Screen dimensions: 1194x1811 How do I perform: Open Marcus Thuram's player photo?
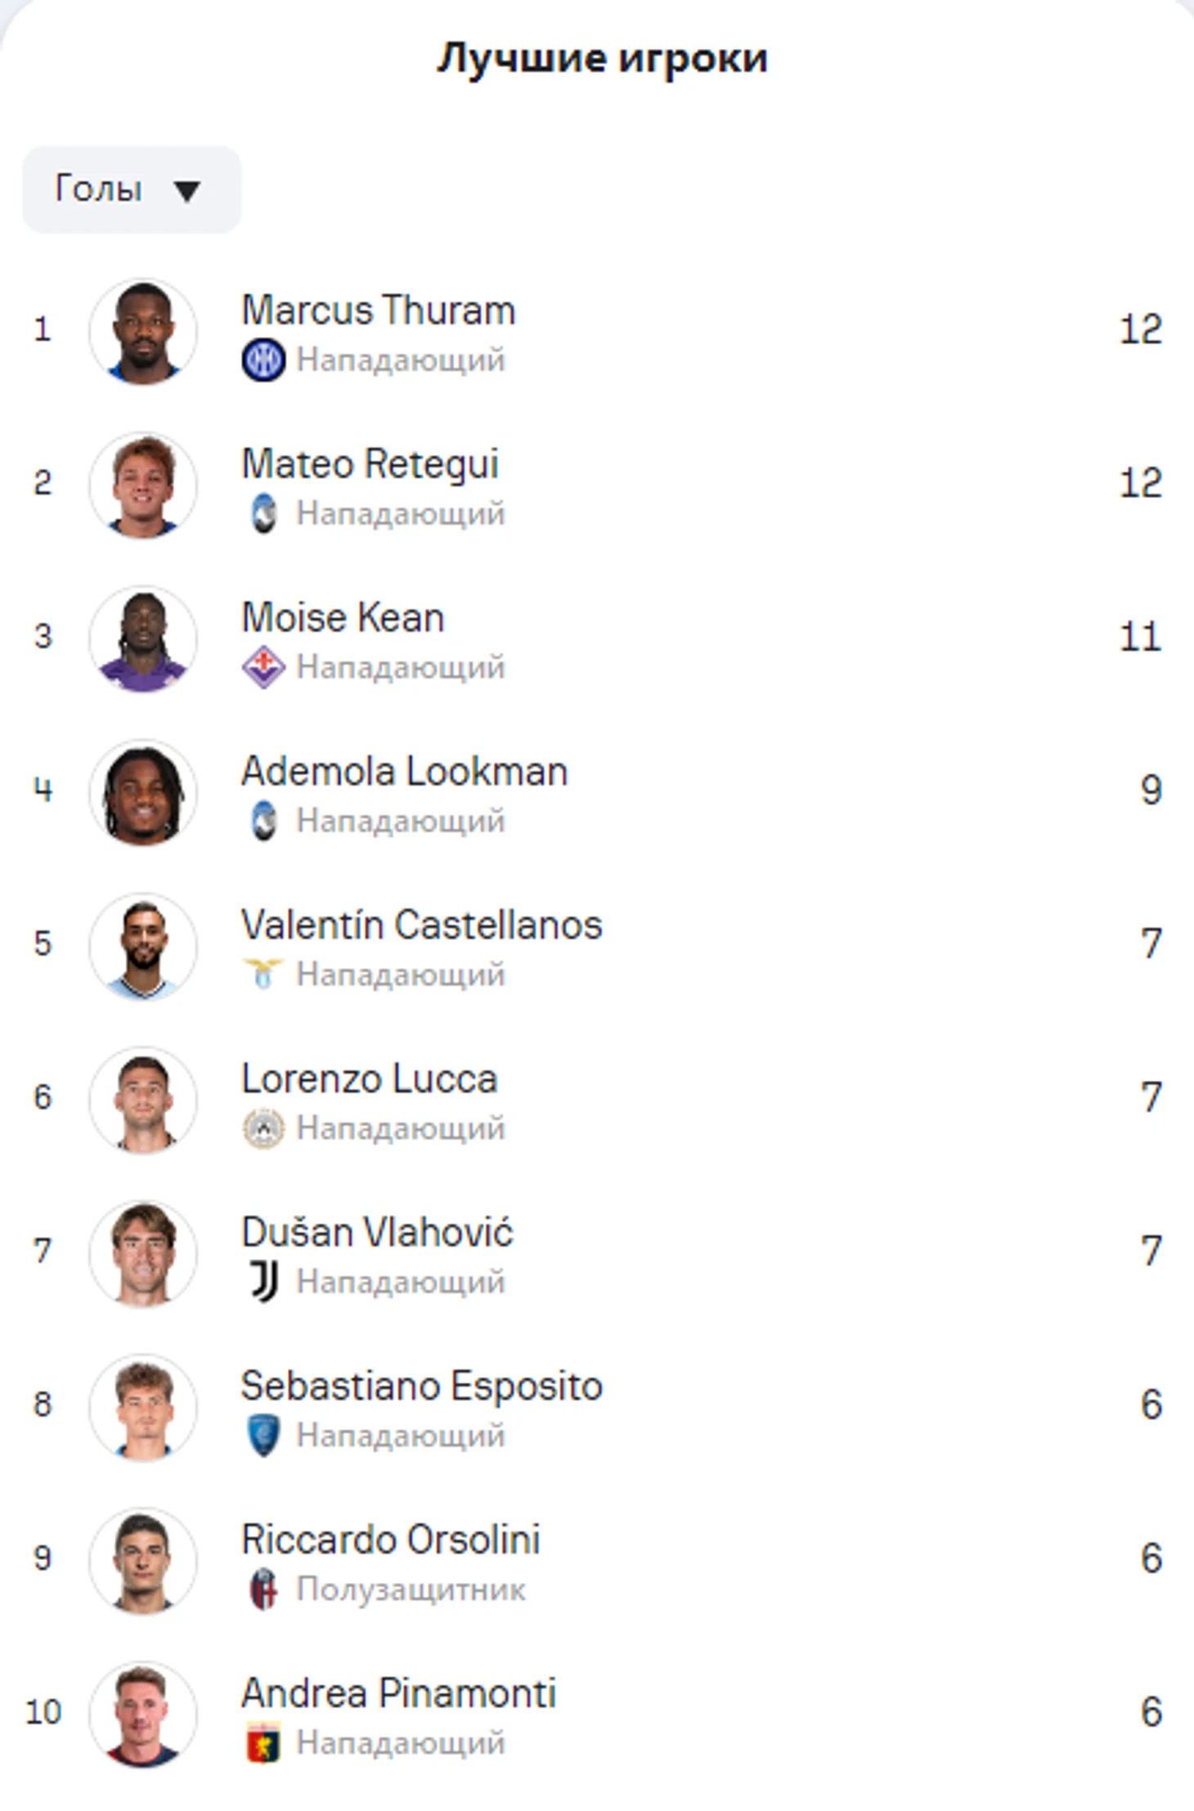point(143,332)
